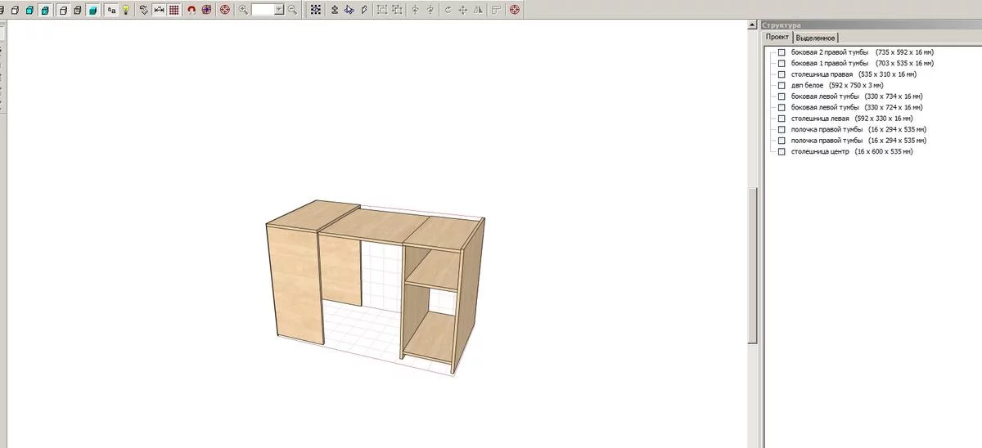Click the move arrows icon in toolbar
Viewport: 982px width, 448px height.
[x=463, y=10]
